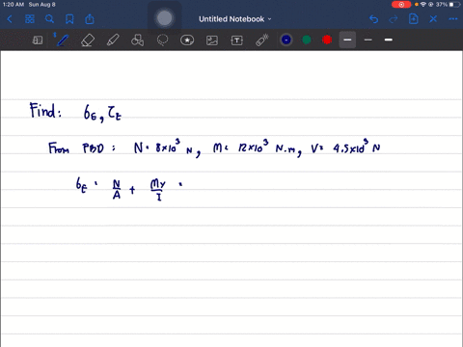Tap the handwritten word 'Find:'

[x=45, y=110]
